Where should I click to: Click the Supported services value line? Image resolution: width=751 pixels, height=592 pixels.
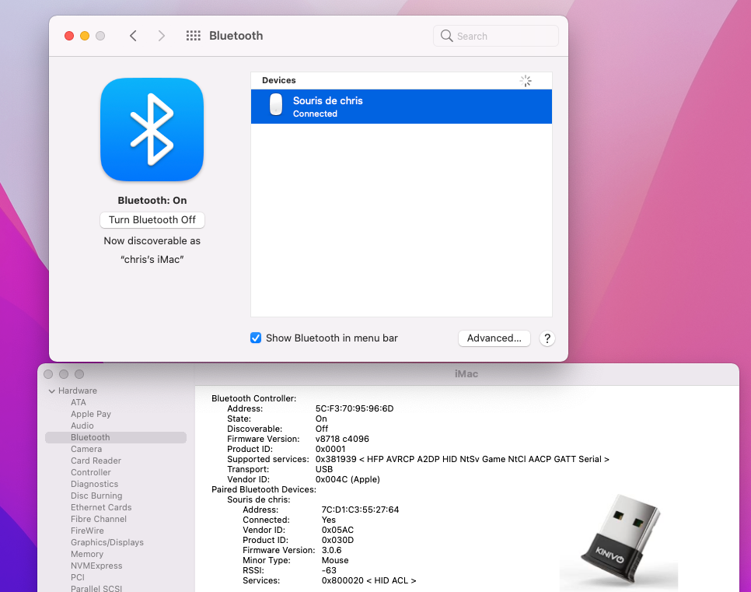463,459
